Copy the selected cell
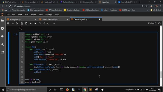Viewport: 163px width, 92px height. pyautogui.click(x=22, y=23)
